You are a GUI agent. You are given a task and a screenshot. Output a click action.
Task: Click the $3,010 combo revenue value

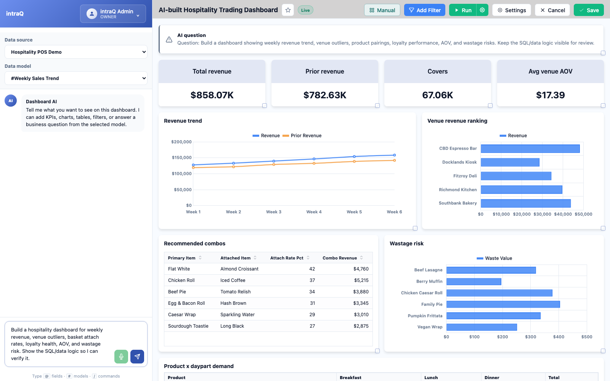(361, 315)
